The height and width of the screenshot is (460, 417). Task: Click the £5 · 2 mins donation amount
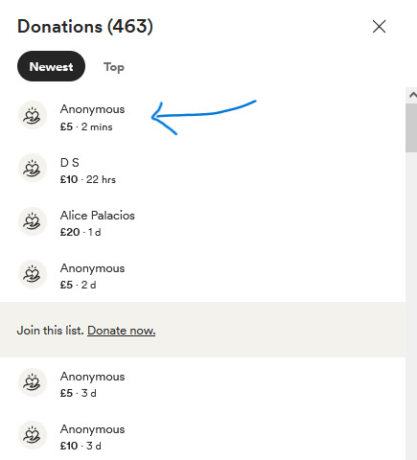[x=86, y=126]
